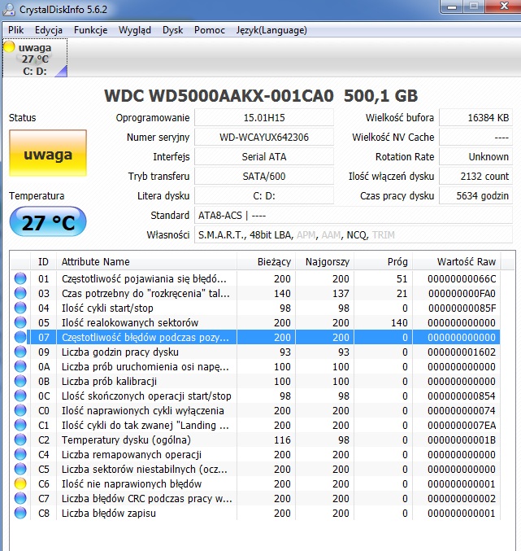Select row Temperatury dysku (ogólna)
The width and height of the screenshot is (521, 551).
click(x=255, y=440)
